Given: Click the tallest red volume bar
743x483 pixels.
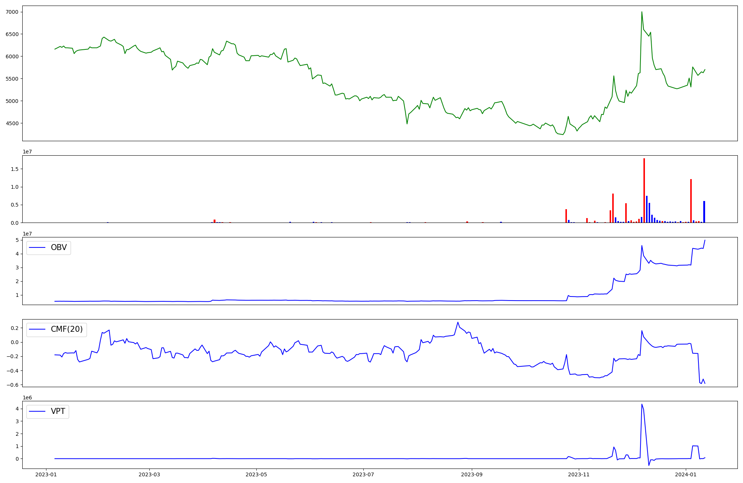Looking at the screenshot, I should [x=644, y=190].
